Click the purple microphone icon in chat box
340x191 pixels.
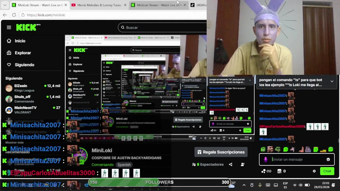point(266,159)
